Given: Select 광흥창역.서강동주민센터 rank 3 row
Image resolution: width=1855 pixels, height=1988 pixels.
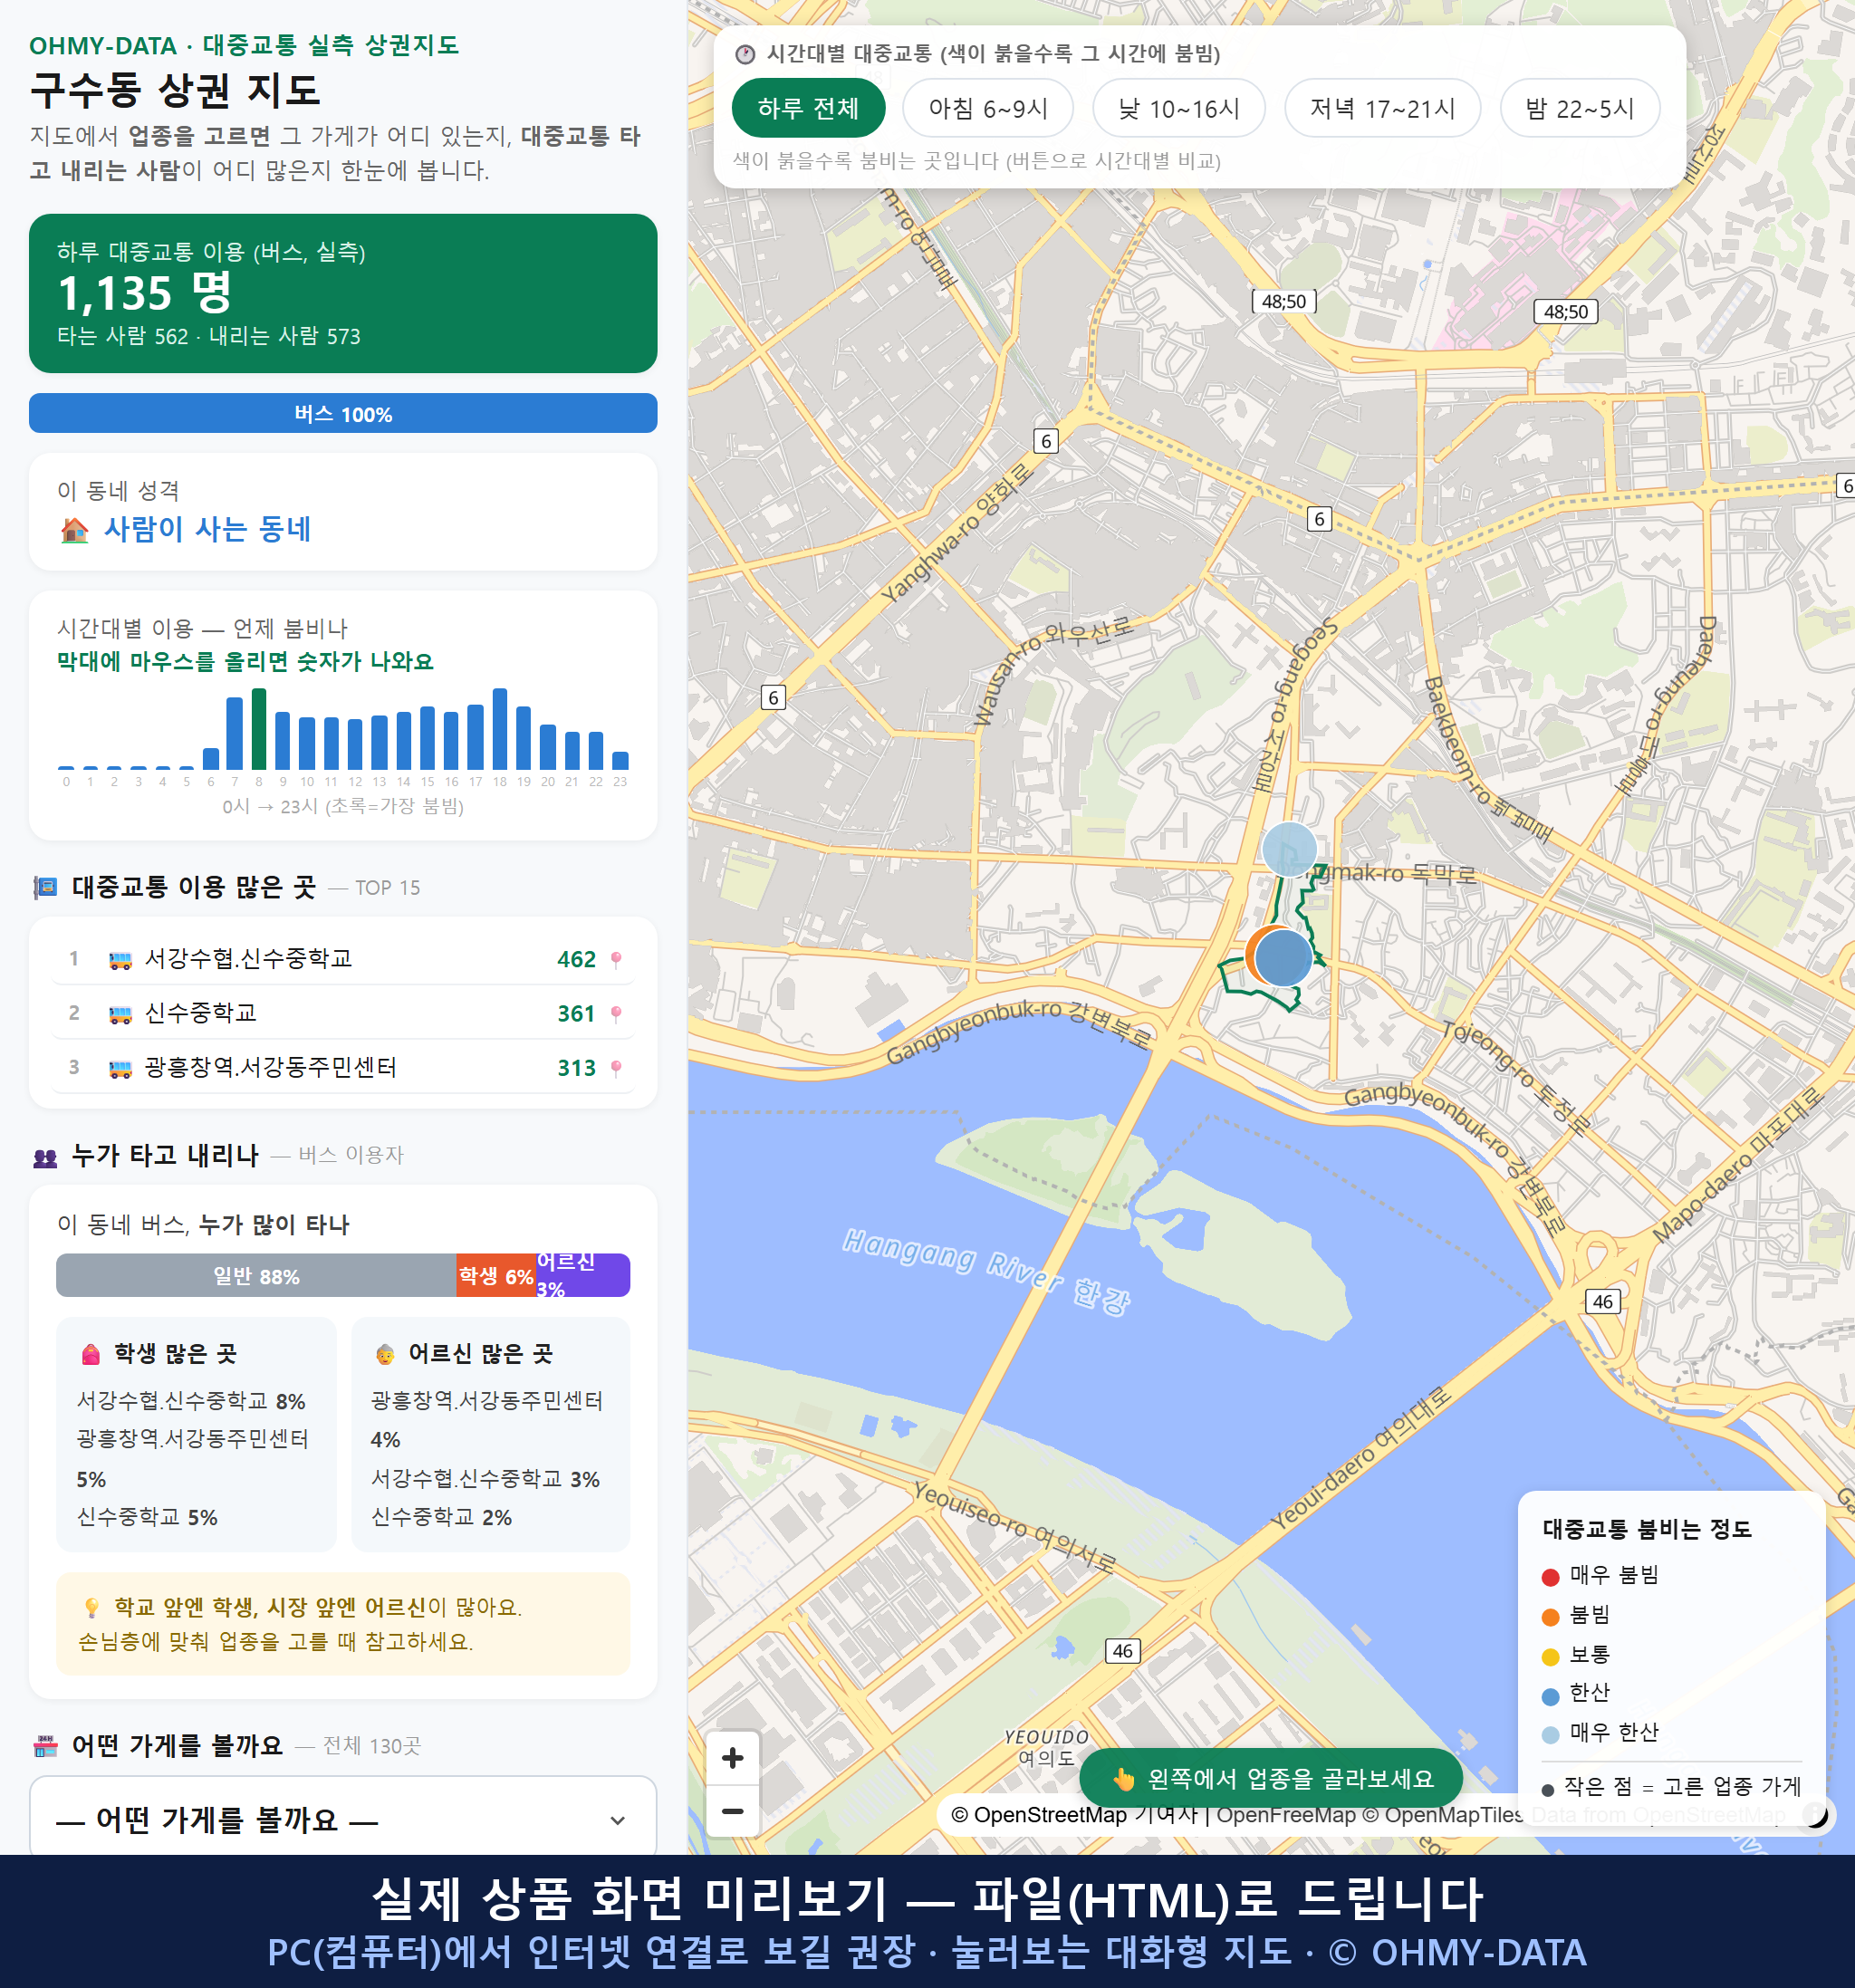Looking at the screenshot, I should (343, 1067).
